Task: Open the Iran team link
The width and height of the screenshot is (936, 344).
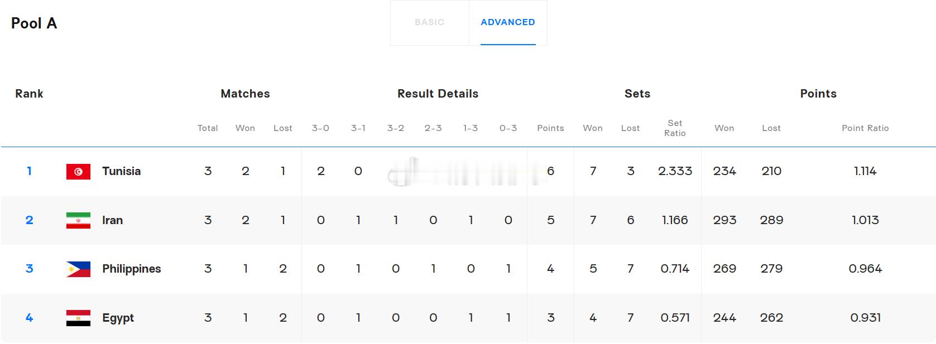Action: tap(112, 220)
